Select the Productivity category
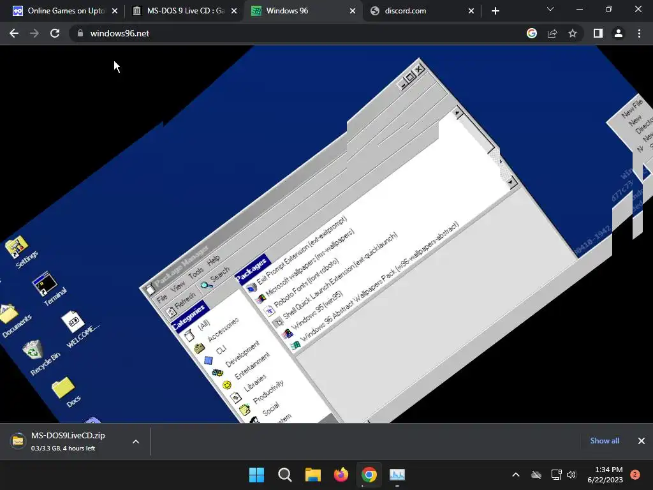This screenshot has height=490, width=653. click(268, 392)
